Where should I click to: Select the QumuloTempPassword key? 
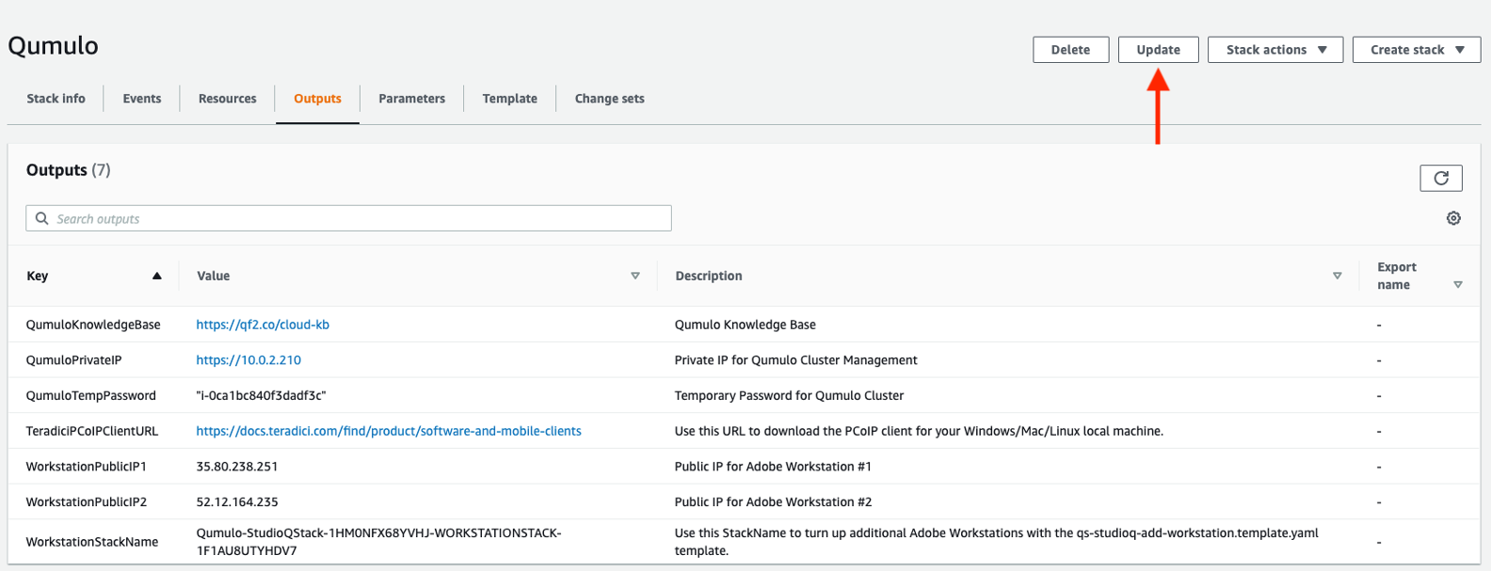[90, 396]
